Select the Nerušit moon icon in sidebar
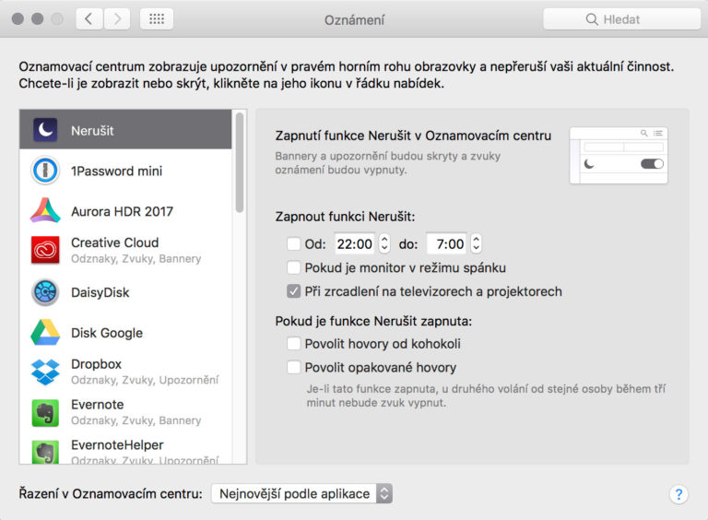This screenshot has width=708, height=520. (45, 130)
